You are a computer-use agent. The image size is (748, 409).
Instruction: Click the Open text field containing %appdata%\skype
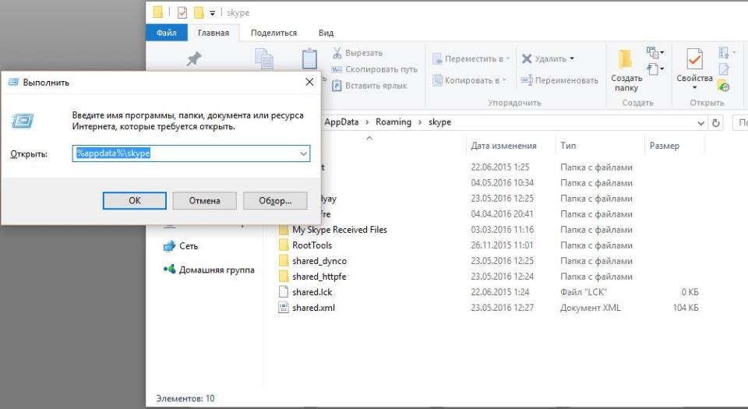tap(187, 154)
